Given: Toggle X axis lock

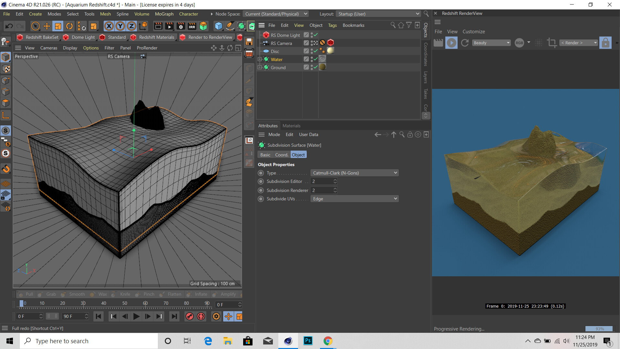Looking at the screenshot, I should tap(109, 26).
